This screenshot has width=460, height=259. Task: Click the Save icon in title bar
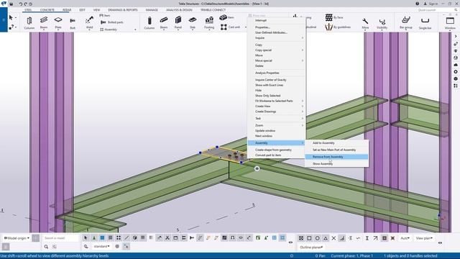click(11, 4)
